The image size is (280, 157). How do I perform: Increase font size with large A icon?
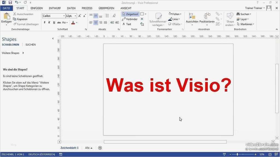[x=80, y=16]
